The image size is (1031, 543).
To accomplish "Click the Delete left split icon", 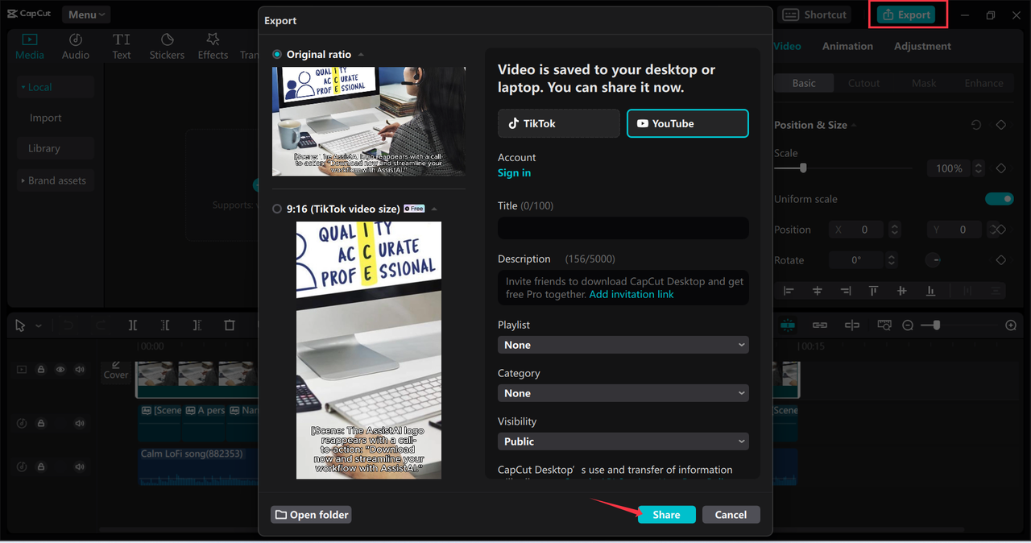I will 165,325.
